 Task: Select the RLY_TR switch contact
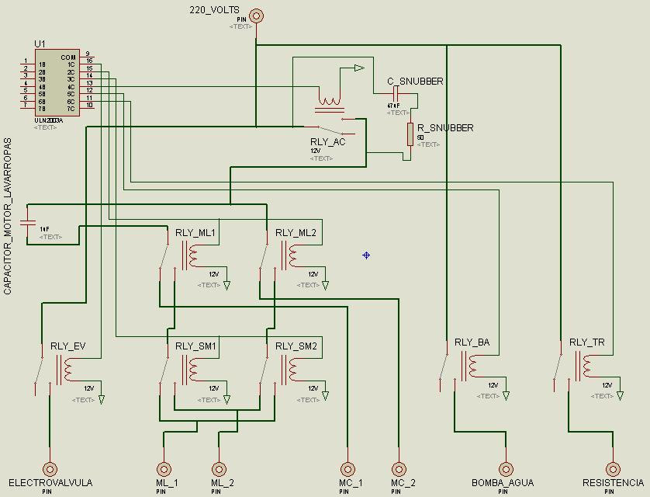coord(561,367)
